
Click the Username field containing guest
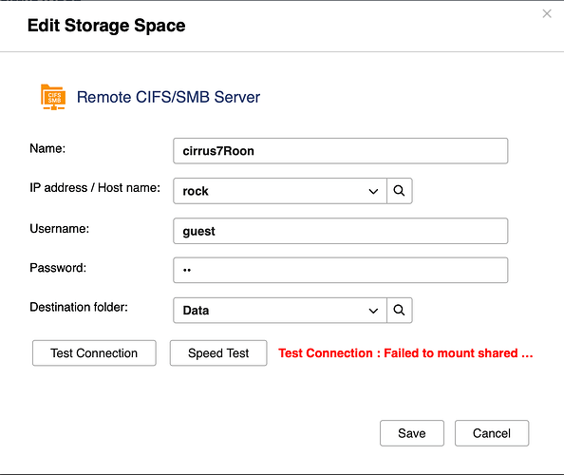click(340, 231)
